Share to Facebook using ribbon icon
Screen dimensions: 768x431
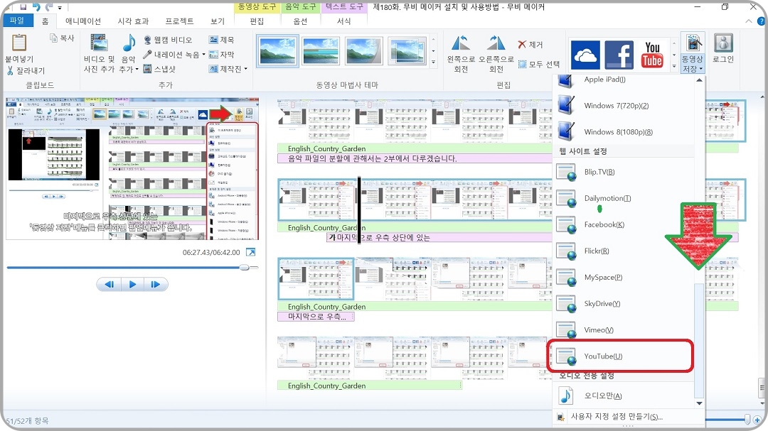[619, 54]
